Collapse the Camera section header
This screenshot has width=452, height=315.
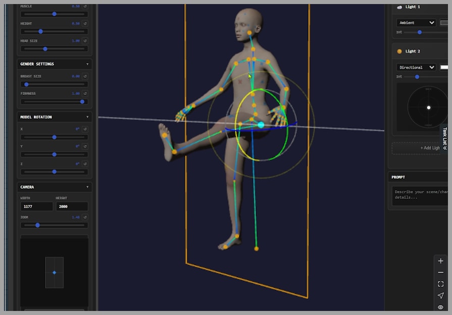[87, 187]
